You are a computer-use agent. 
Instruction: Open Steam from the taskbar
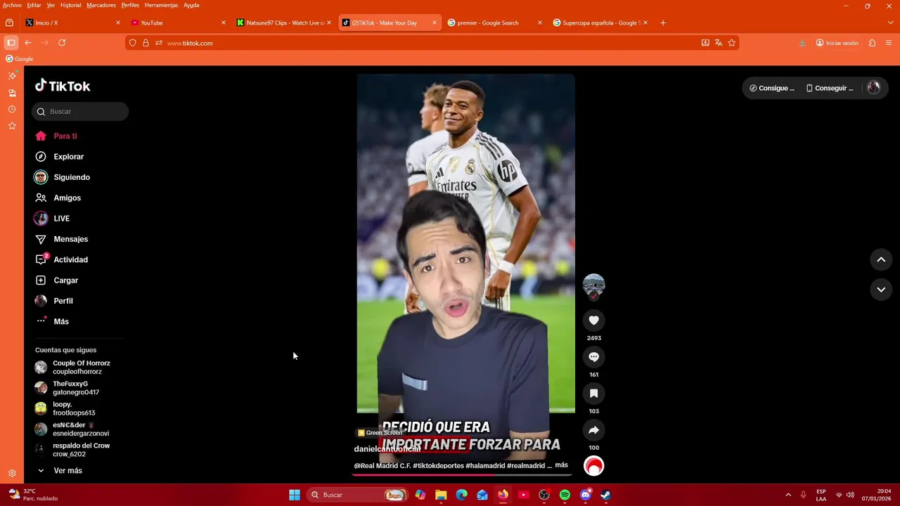pos(606,495)
